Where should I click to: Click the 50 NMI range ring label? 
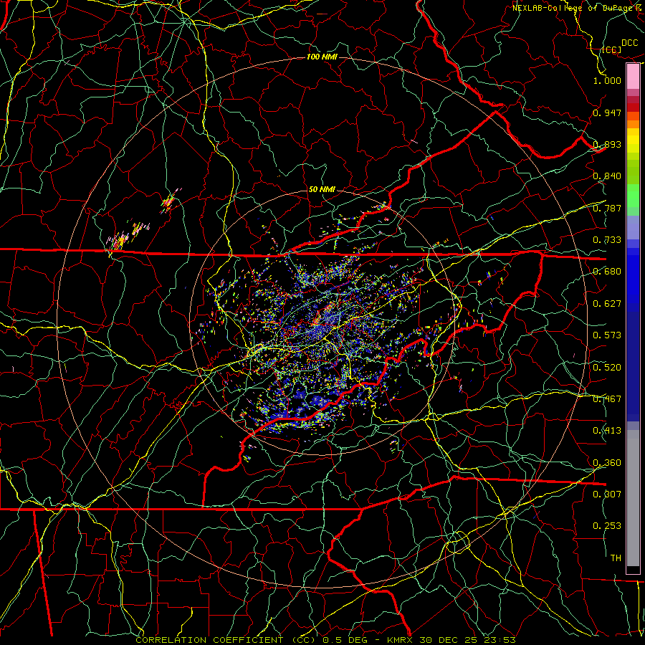pos(322,190)
